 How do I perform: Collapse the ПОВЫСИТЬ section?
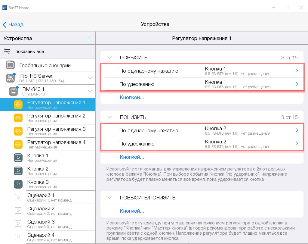coord(109,58)
